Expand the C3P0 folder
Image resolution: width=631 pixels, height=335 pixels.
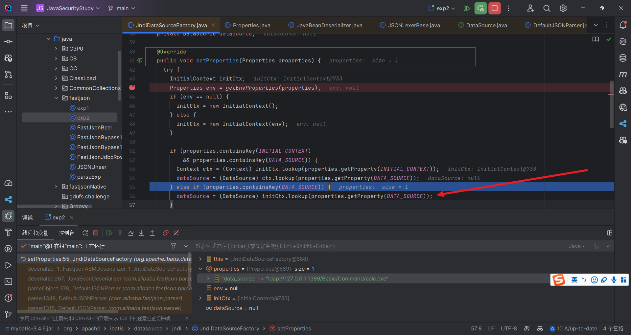click(x=56, y=49)
